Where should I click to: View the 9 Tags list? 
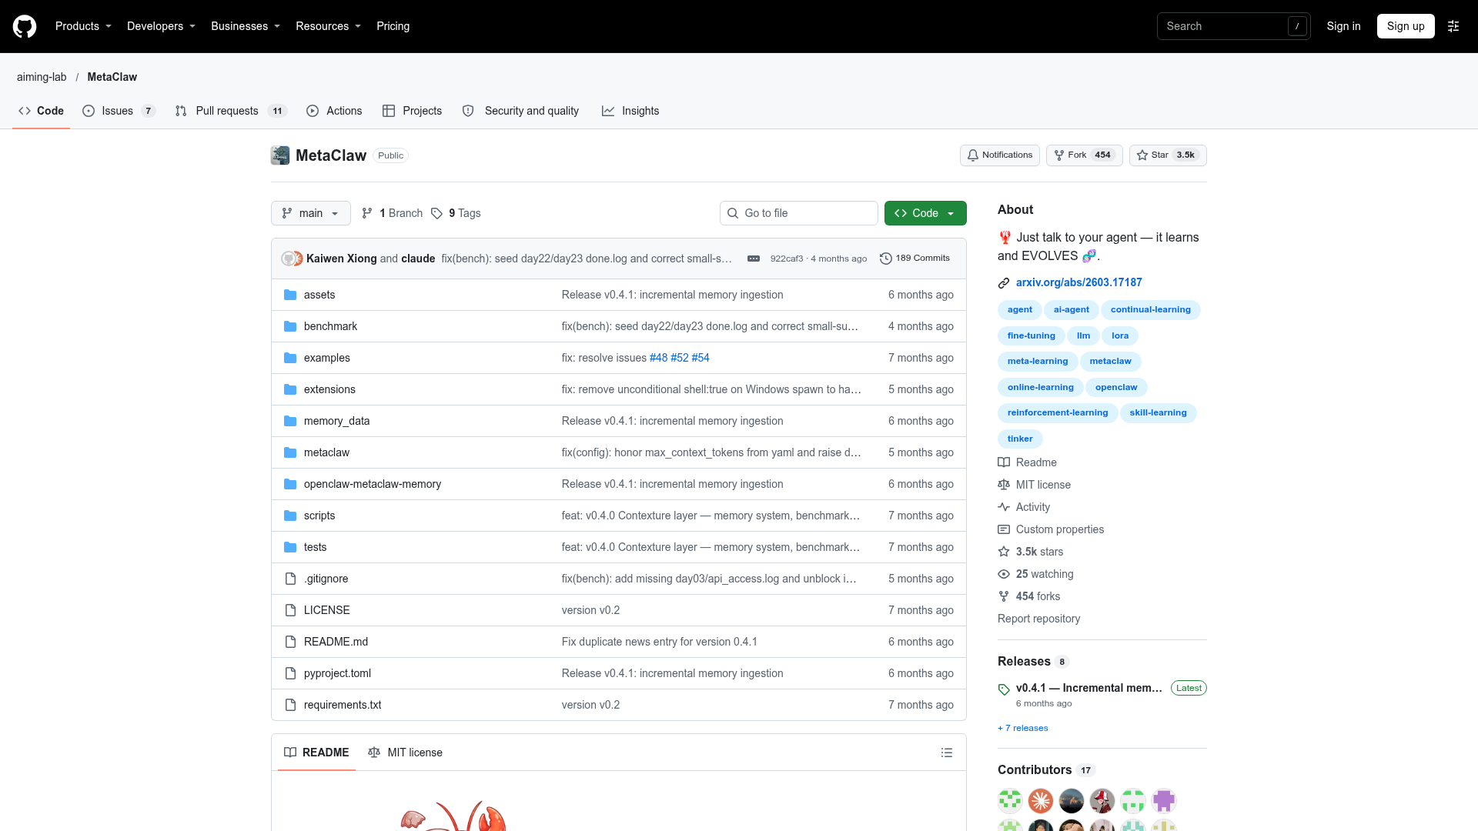tap(456, 213)
